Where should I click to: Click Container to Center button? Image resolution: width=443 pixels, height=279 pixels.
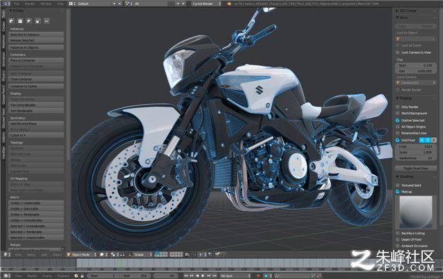[x=36, y=87]
